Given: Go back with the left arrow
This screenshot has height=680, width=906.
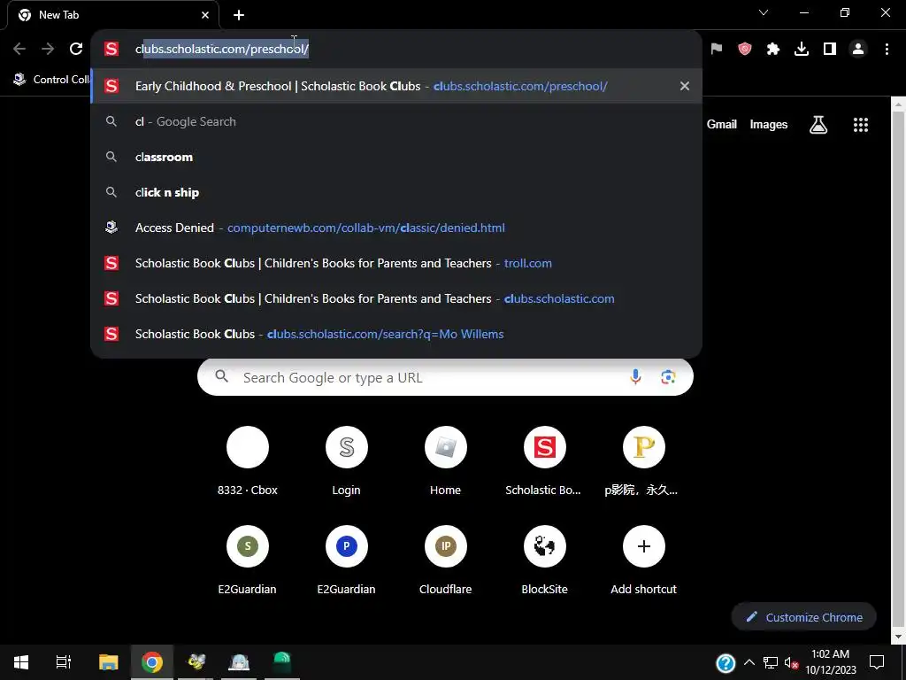Looking at the screenshot, I should coord(19,50).
